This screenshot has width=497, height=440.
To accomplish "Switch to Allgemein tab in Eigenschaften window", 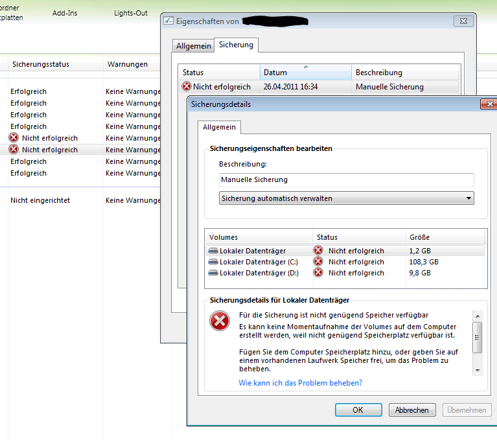I will click(x=193, y=45).
